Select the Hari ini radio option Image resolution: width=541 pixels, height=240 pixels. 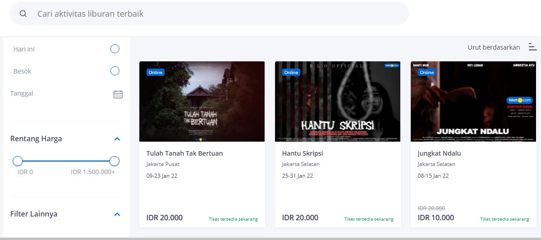115,49
